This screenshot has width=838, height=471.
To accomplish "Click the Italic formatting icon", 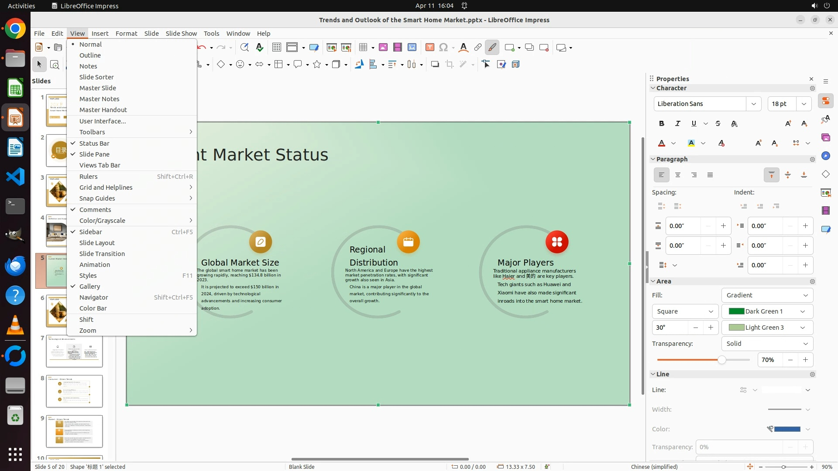I will pos(678,124).
